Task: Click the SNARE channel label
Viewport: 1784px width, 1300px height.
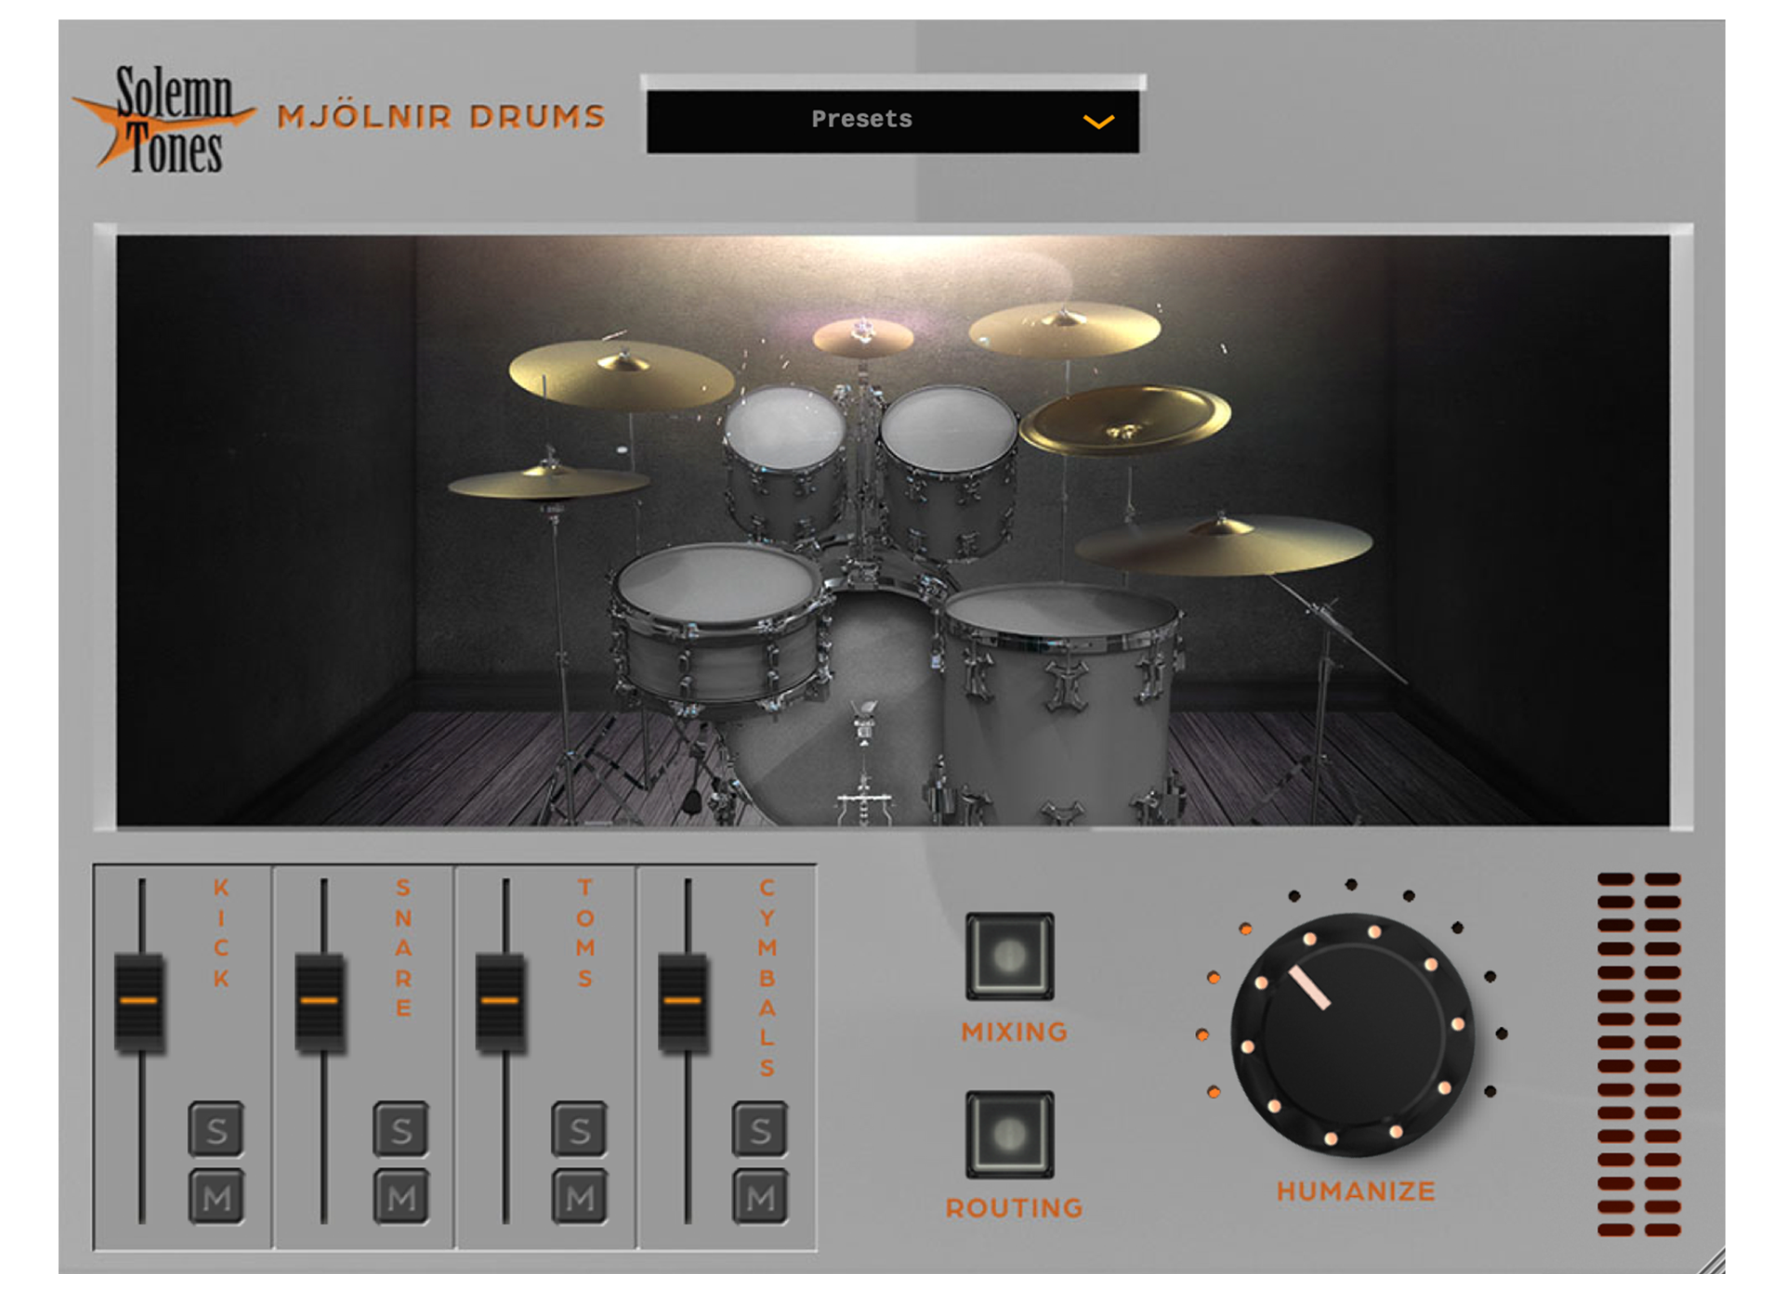Action: pos(403,947)
